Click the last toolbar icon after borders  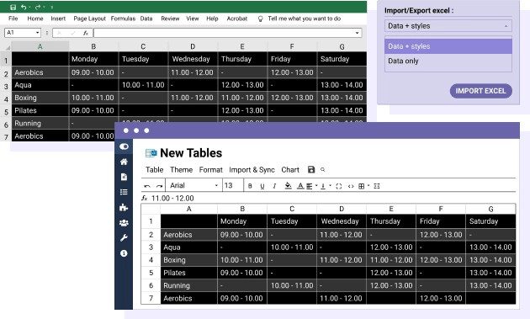(377, 186)
